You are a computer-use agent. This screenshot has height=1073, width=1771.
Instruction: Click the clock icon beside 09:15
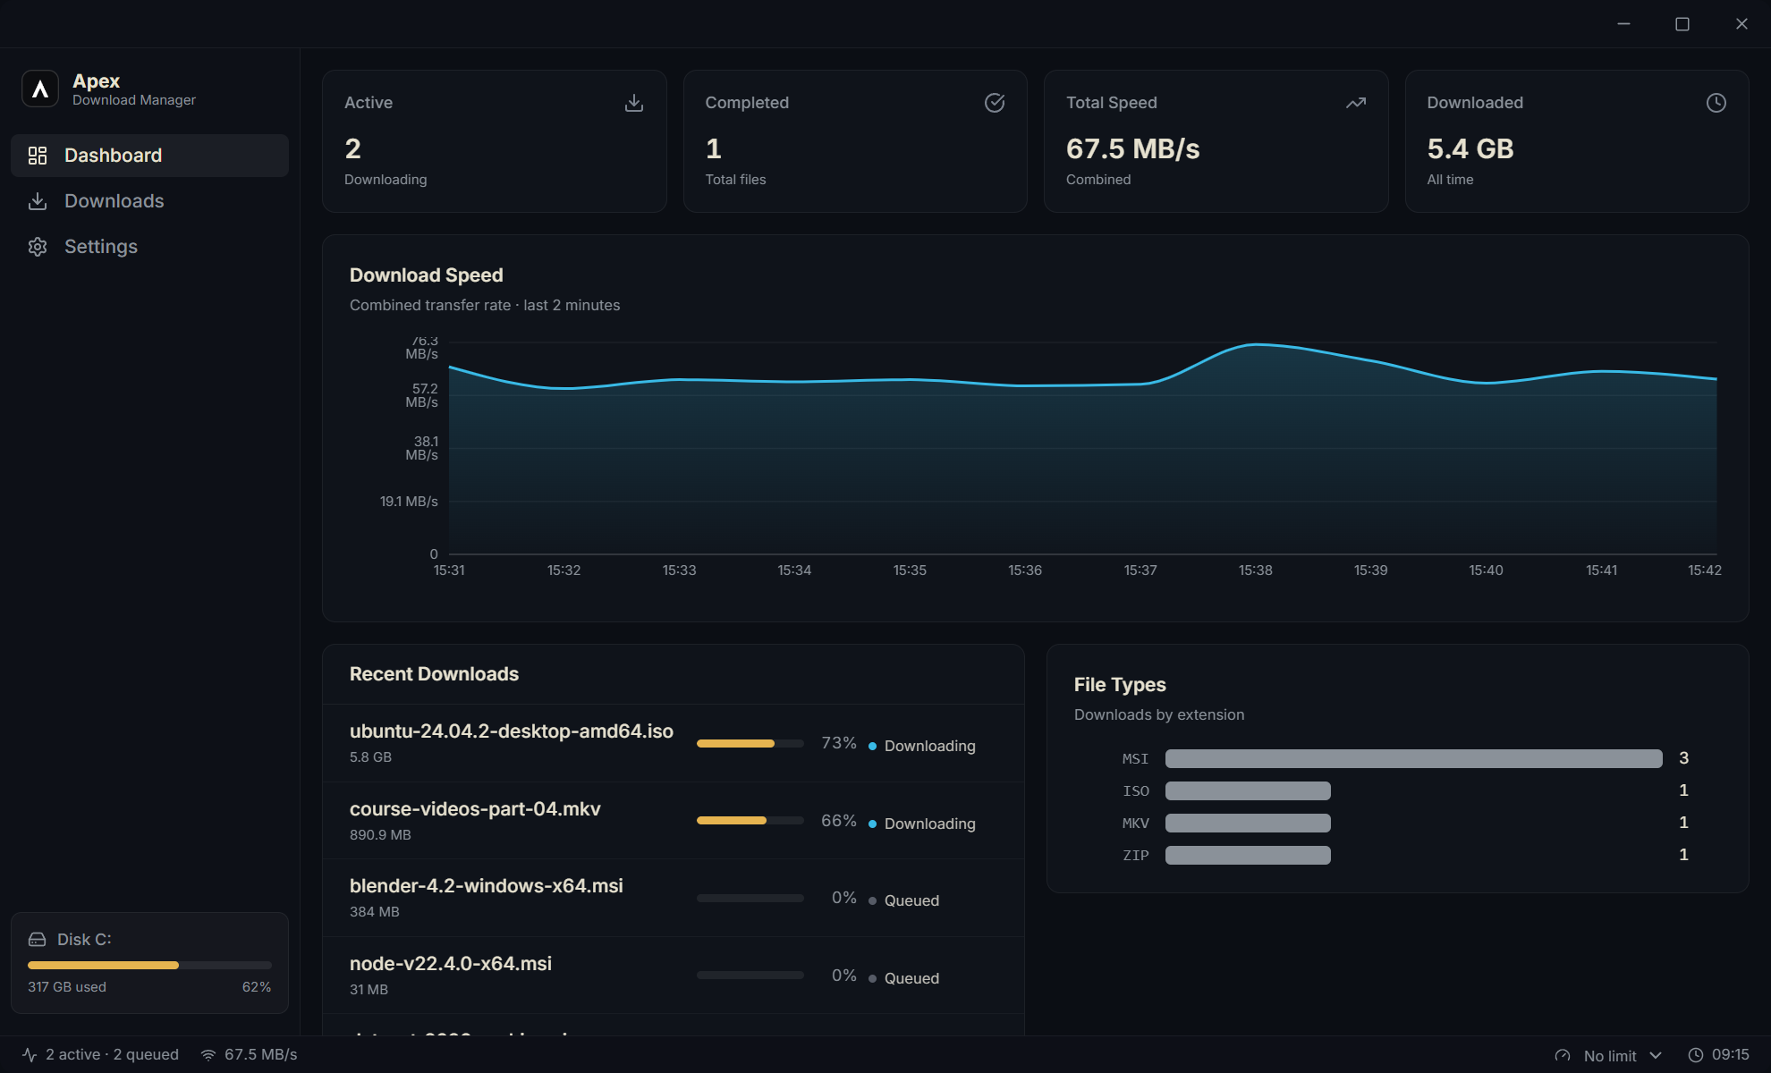tap(1696, 1055)
